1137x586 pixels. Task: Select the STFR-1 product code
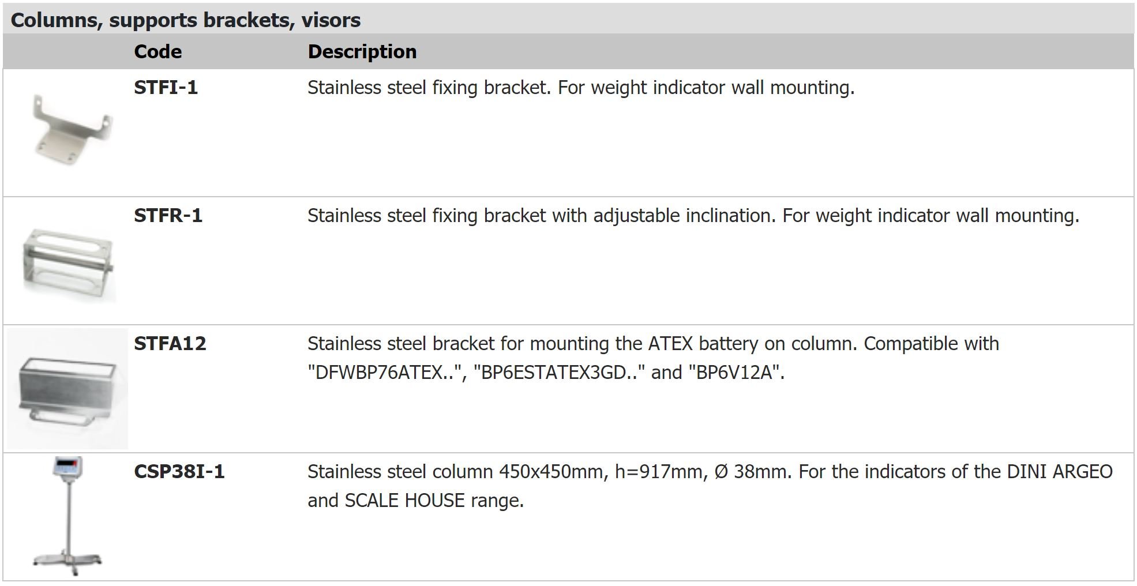coord(168,216)
